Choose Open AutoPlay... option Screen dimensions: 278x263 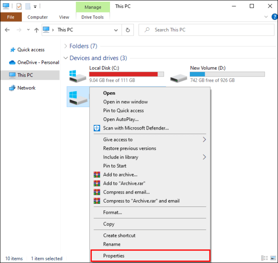(x=150, y=119)
